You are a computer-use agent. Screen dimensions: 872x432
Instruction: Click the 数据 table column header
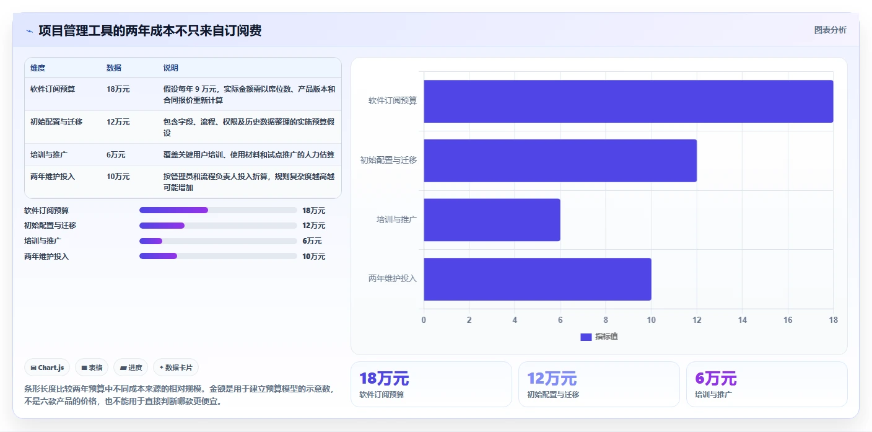(114, 68)
